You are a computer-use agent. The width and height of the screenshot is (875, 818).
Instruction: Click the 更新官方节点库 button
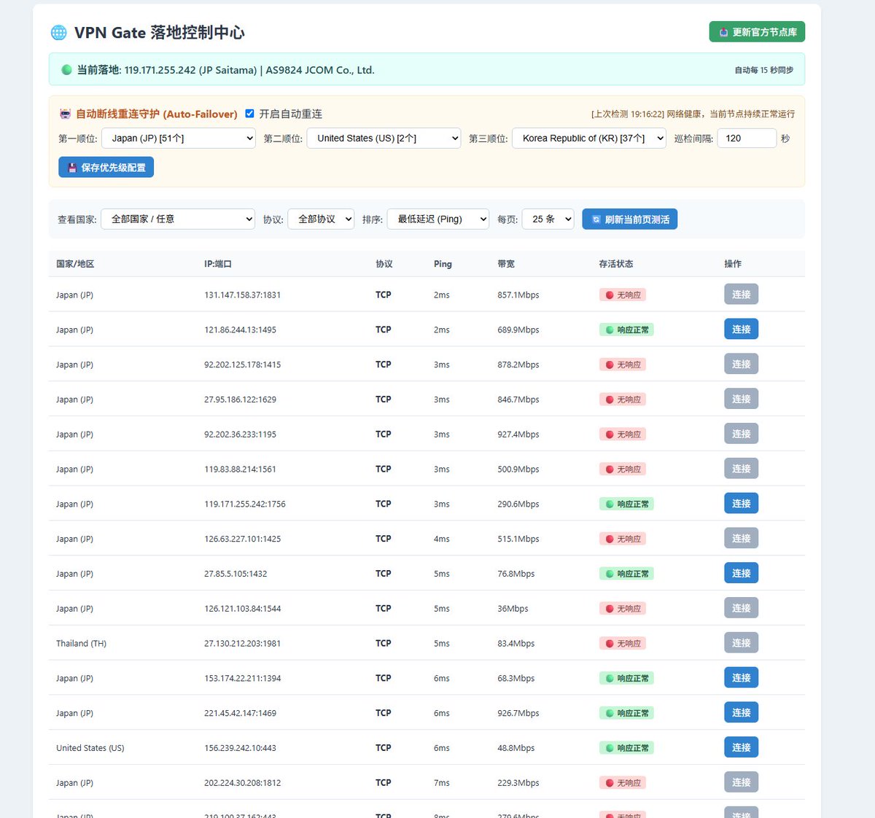tap(757, 32)
